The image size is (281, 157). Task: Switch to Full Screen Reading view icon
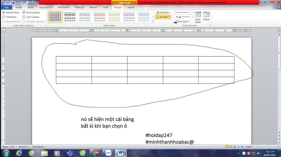pyautogui.click(x=231, y=147)
